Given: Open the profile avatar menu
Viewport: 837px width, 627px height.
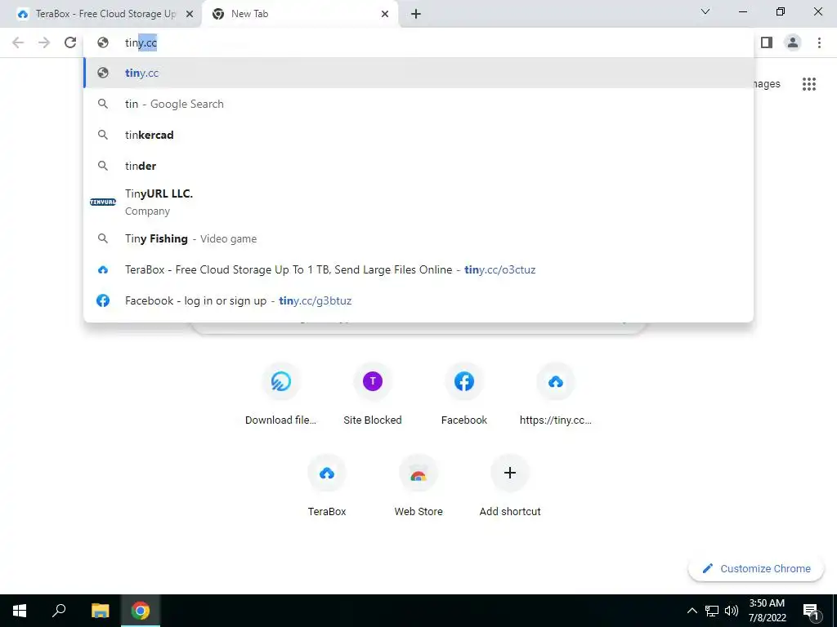Looking at the screenshot, I should coord(793,42).
